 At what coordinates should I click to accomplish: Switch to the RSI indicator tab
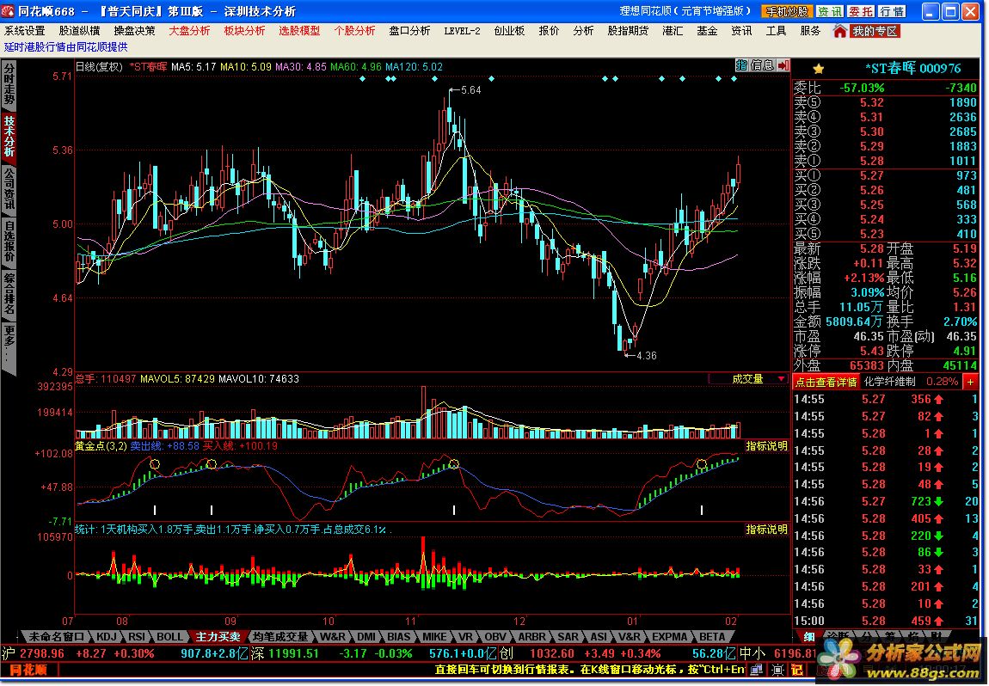point(137,637)
